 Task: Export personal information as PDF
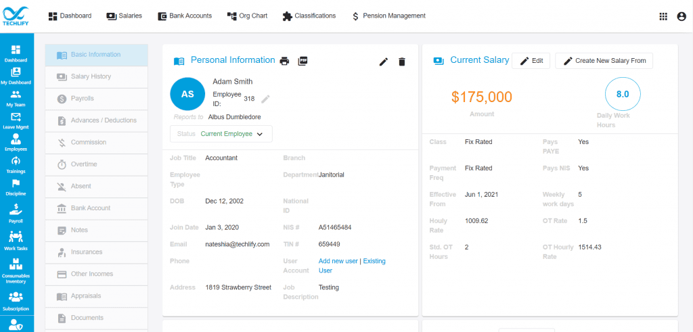pos(303,61)
